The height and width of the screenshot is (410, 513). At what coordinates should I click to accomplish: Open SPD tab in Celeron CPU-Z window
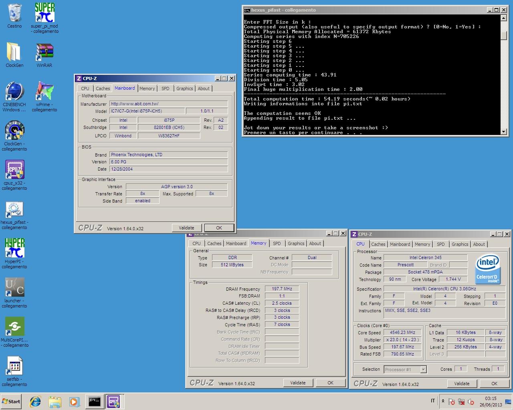[x=441, y=244]
